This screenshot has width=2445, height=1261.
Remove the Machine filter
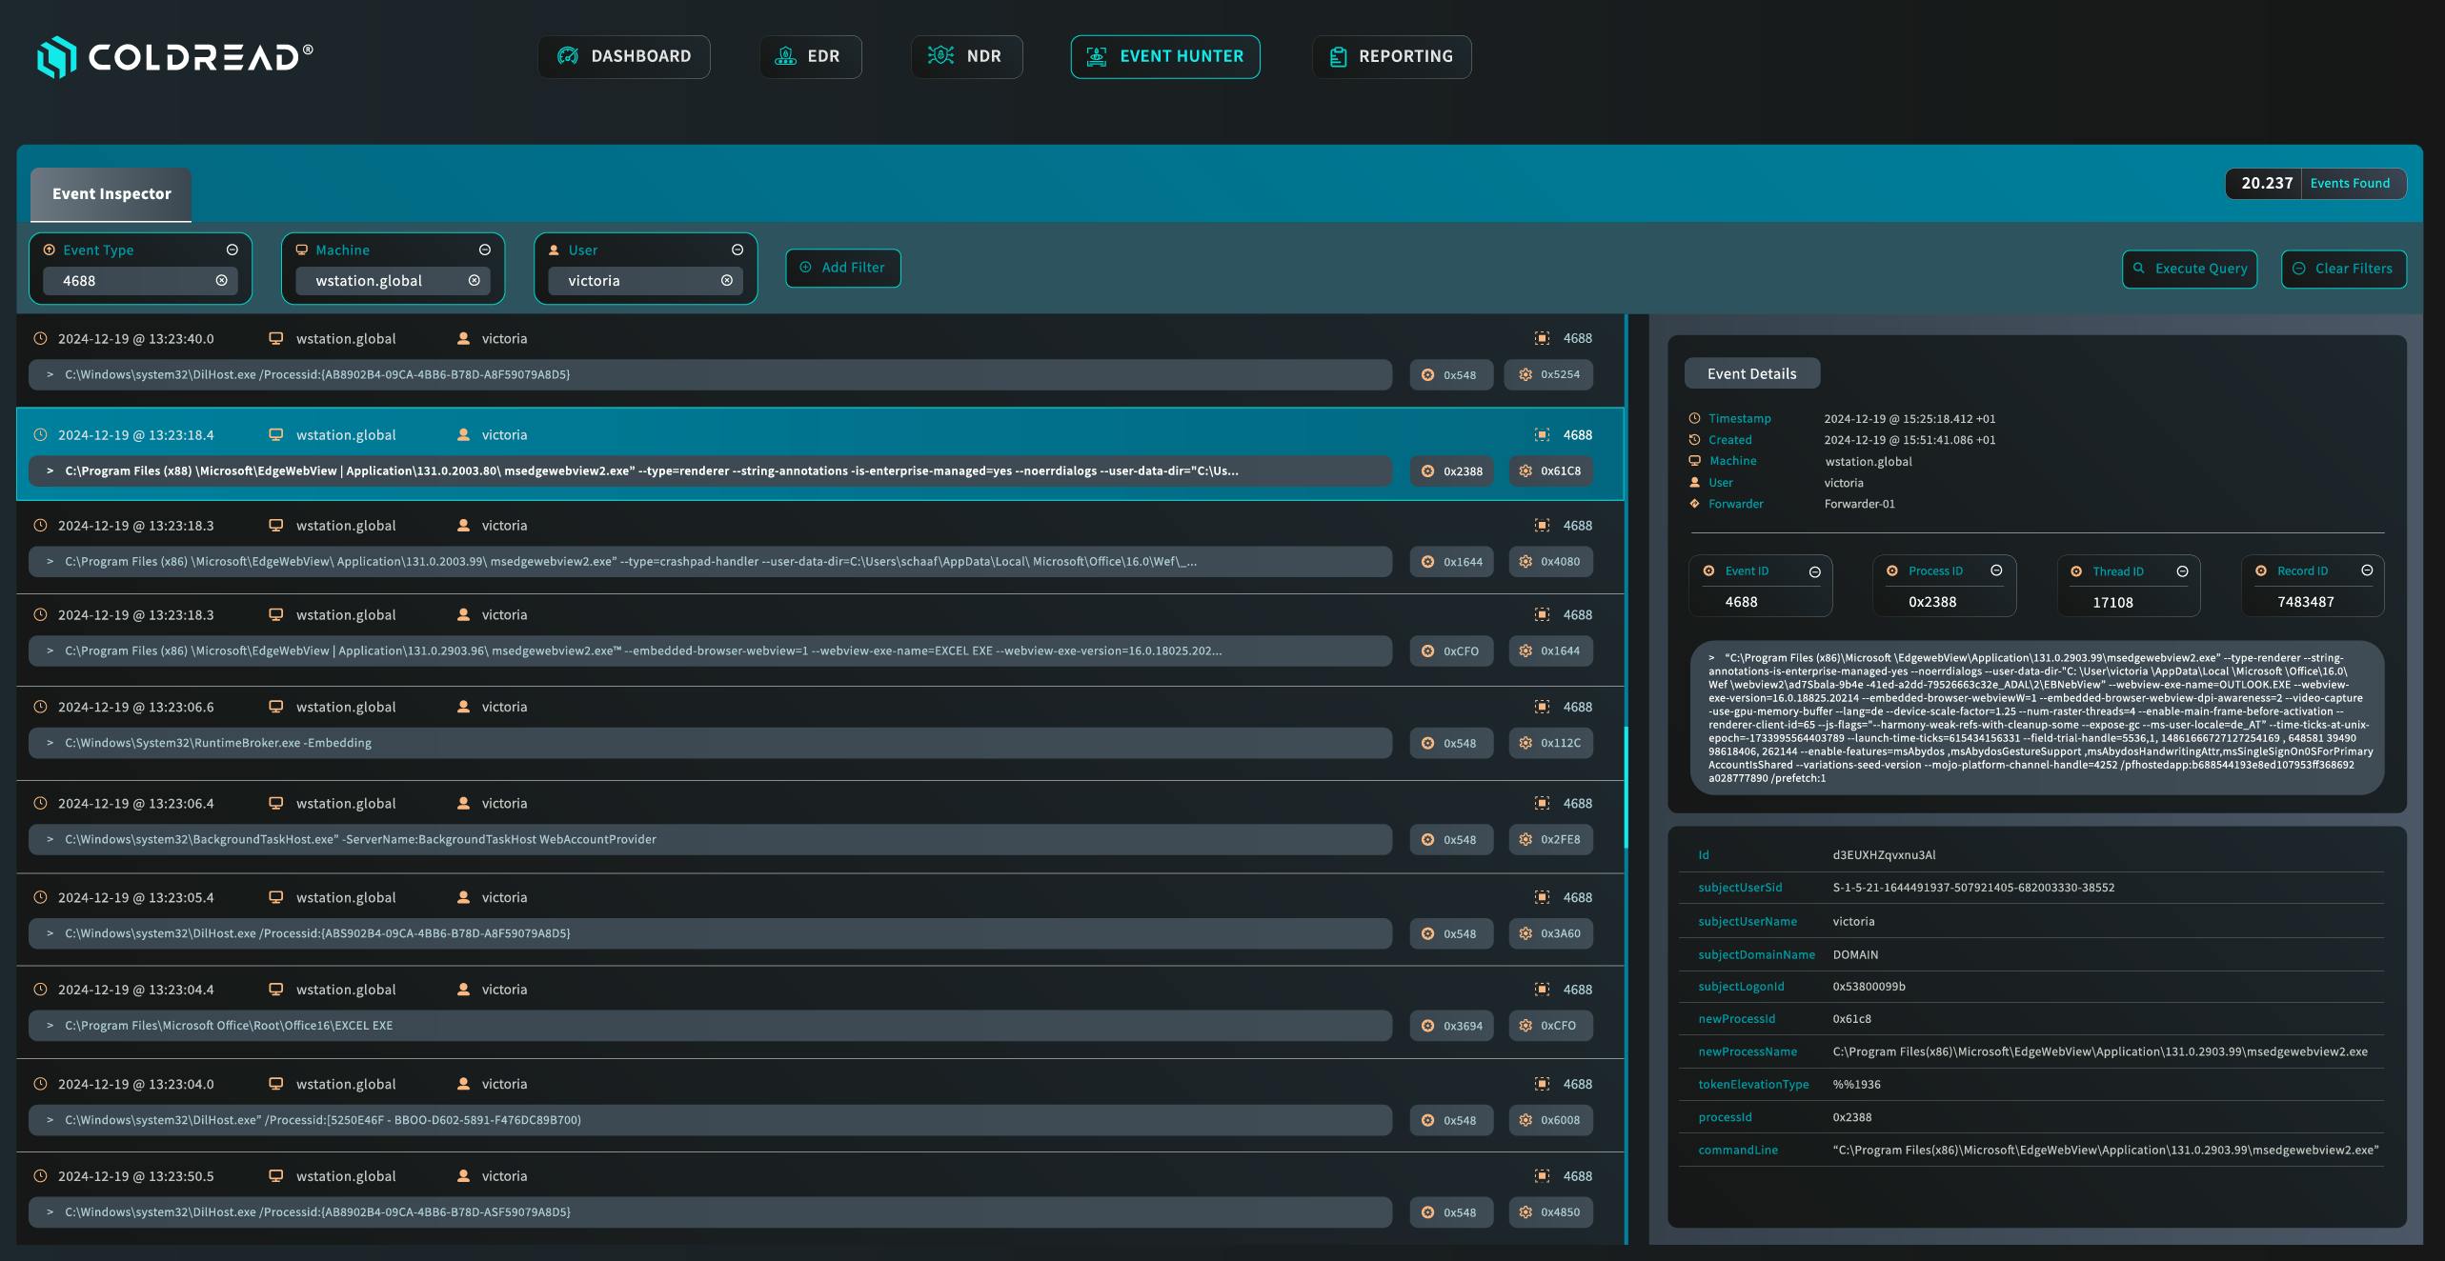(x=484, y=250)
